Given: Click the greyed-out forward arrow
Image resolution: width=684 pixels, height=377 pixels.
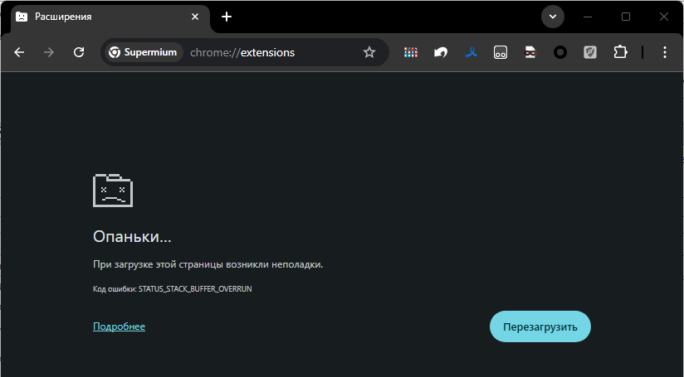Looking at the screenshot, I should (x=49, y=53).
